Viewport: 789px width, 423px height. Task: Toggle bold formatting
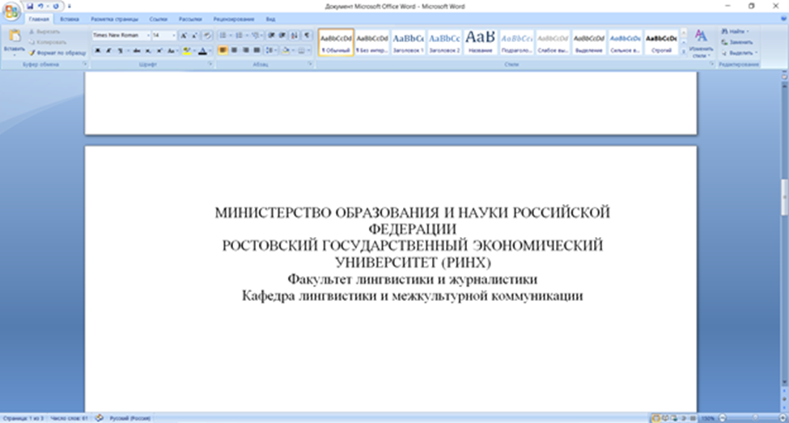coord(98,51)
